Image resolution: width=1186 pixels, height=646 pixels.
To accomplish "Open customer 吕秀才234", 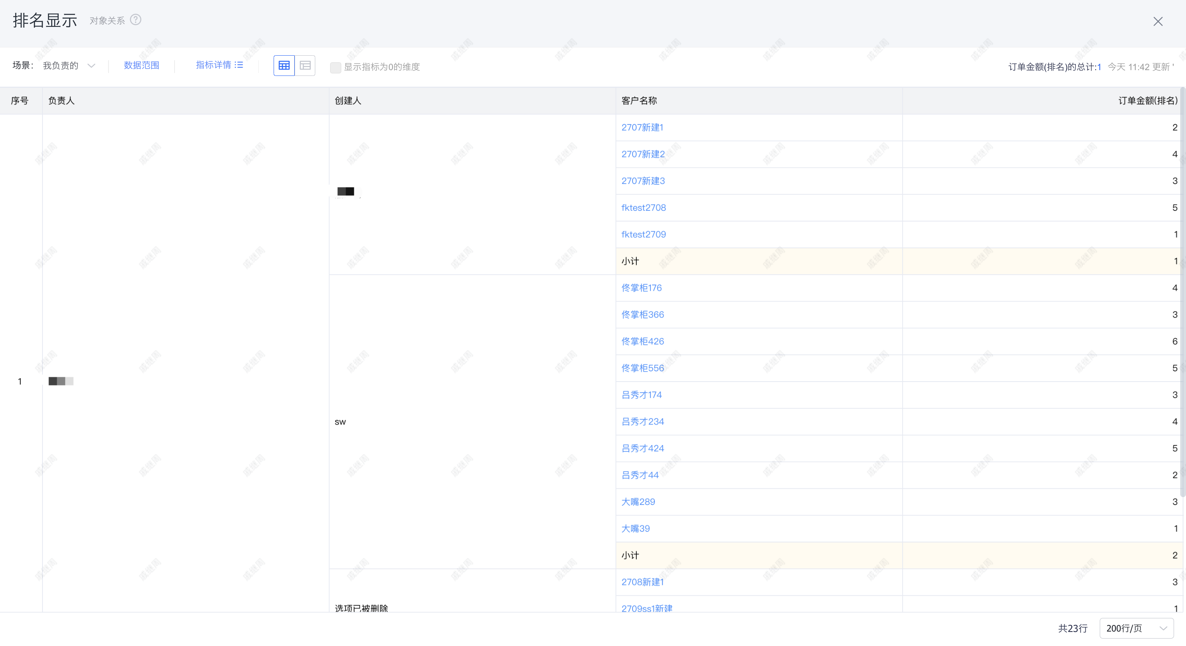I will click(x=642, y=422).
